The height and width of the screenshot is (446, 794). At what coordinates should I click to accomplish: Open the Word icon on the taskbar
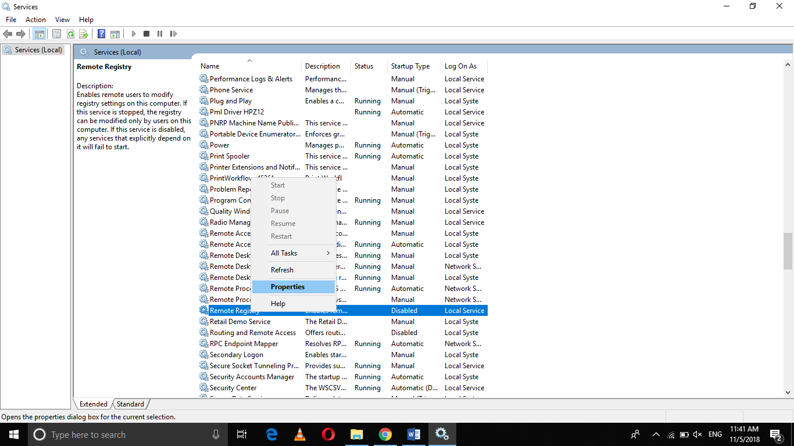[413, 434]
